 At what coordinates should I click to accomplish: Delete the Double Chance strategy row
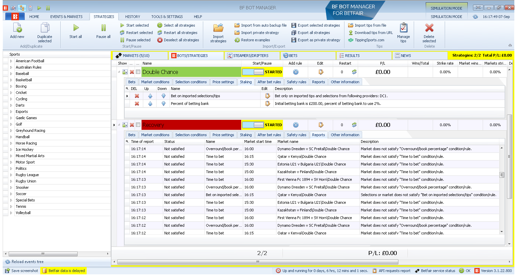pyautogui.click(x=132, y=72)
